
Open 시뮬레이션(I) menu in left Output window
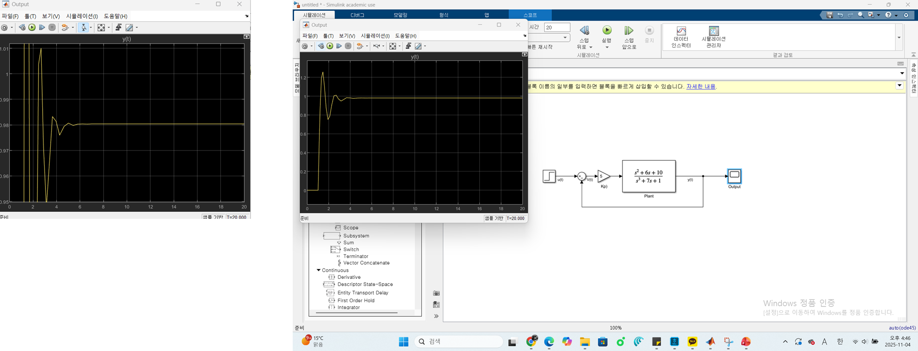coord(82,16)
